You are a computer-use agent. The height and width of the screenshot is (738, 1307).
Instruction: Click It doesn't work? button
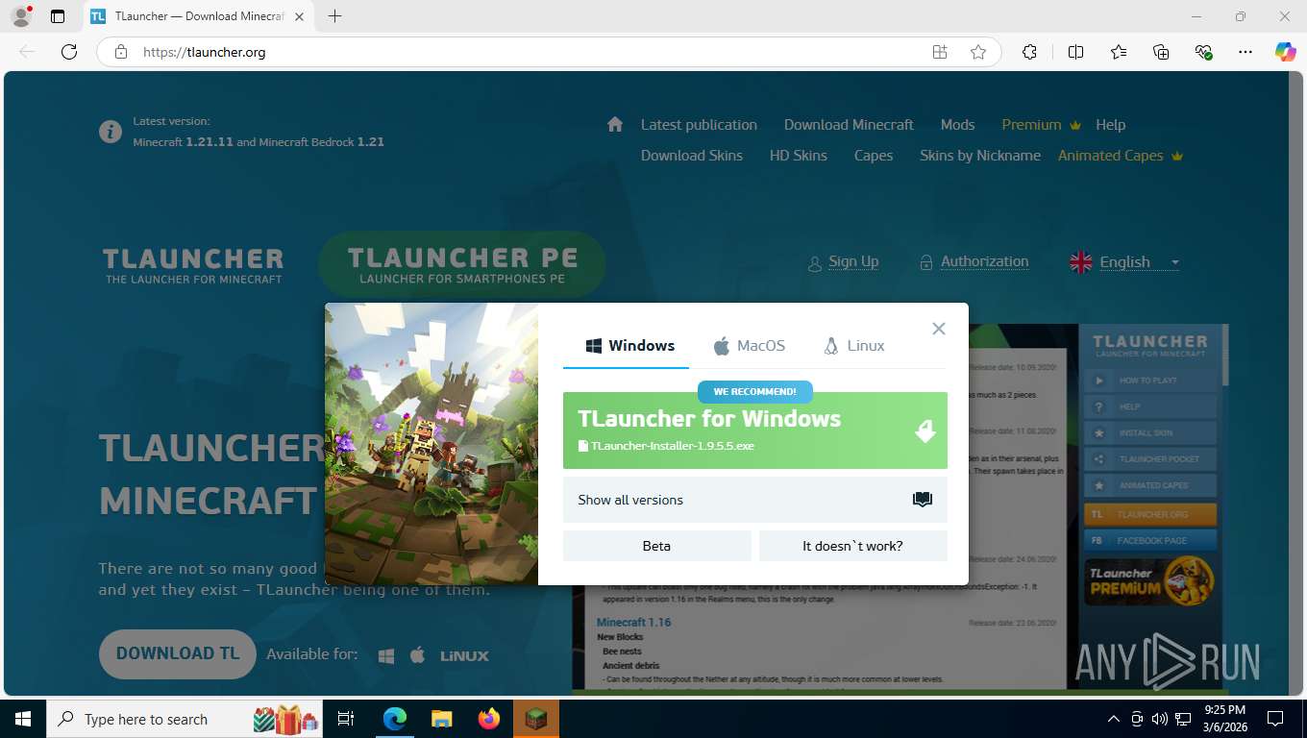(x=852, y=546)
